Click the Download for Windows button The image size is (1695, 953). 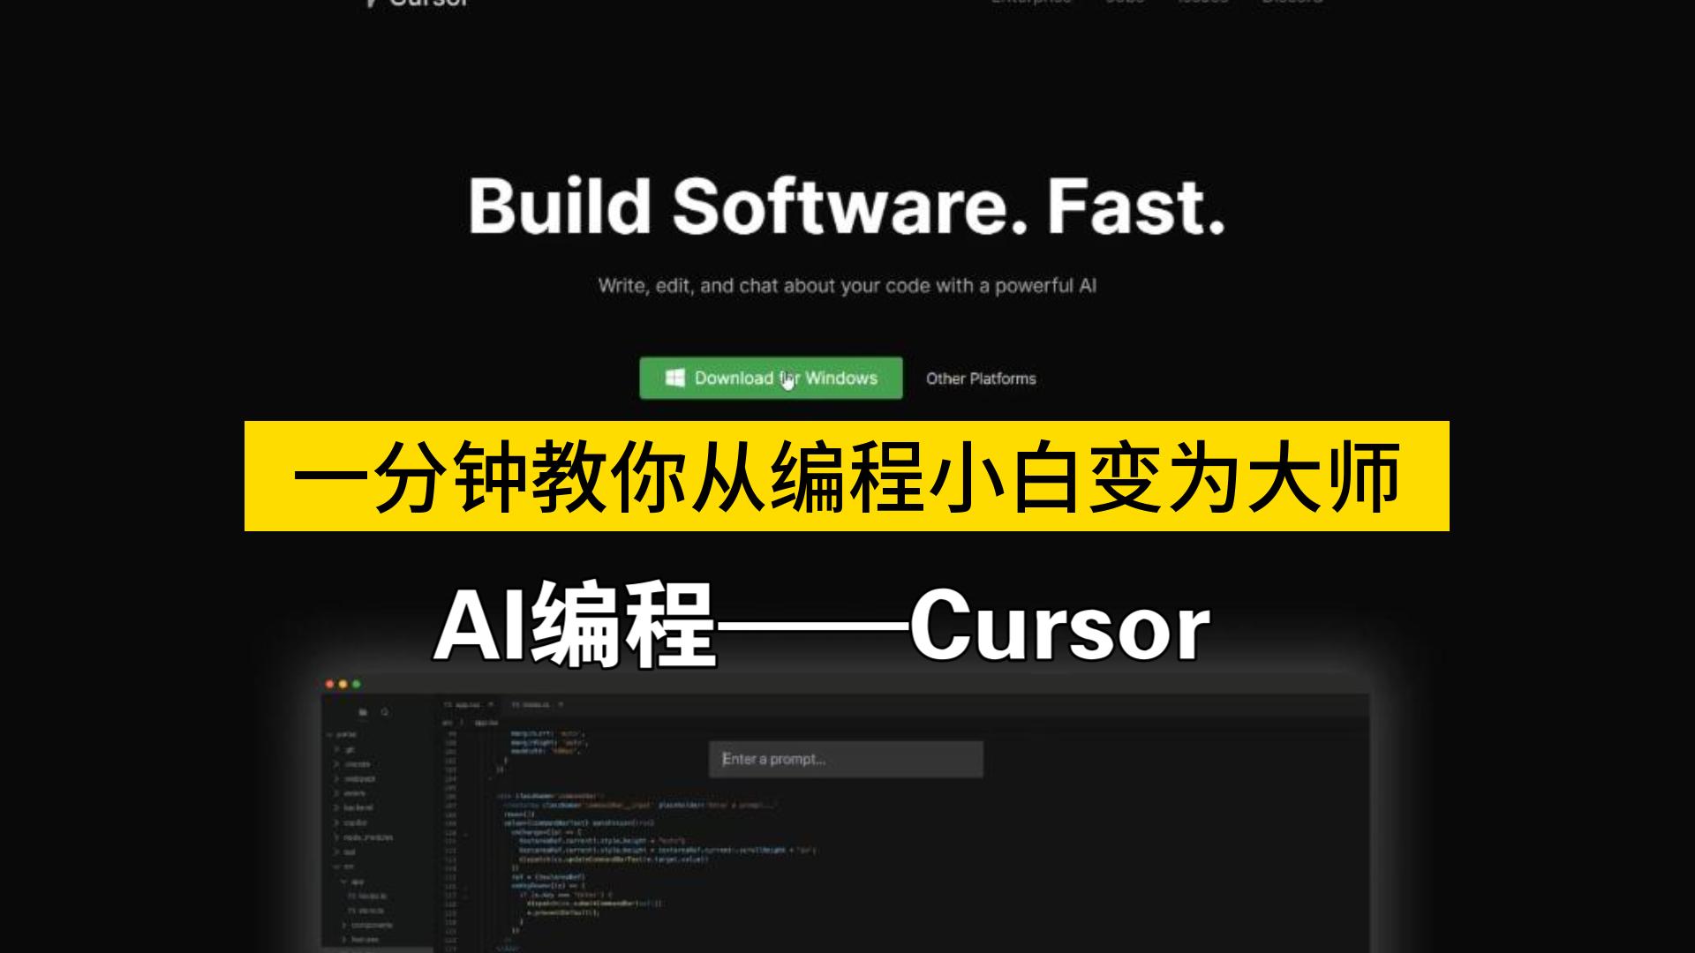pos(771,379)
